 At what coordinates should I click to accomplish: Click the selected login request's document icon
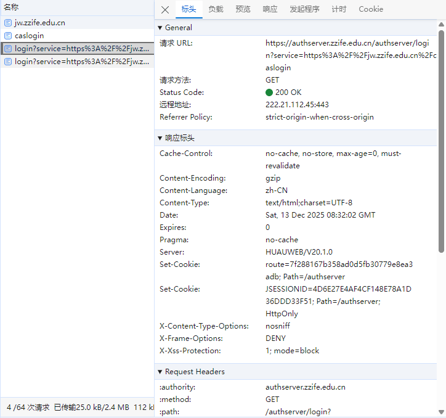coord(8,49)
